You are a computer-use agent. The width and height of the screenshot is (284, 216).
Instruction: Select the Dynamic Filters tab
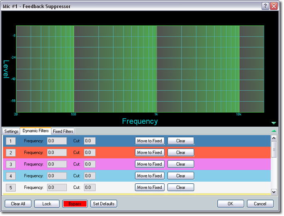(x=36, y=131)
